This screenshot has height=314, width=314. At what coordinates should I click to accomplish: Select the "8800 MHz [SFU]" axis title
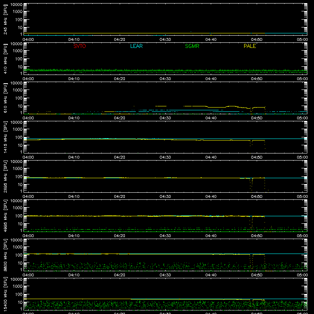[x=5, y=255]
